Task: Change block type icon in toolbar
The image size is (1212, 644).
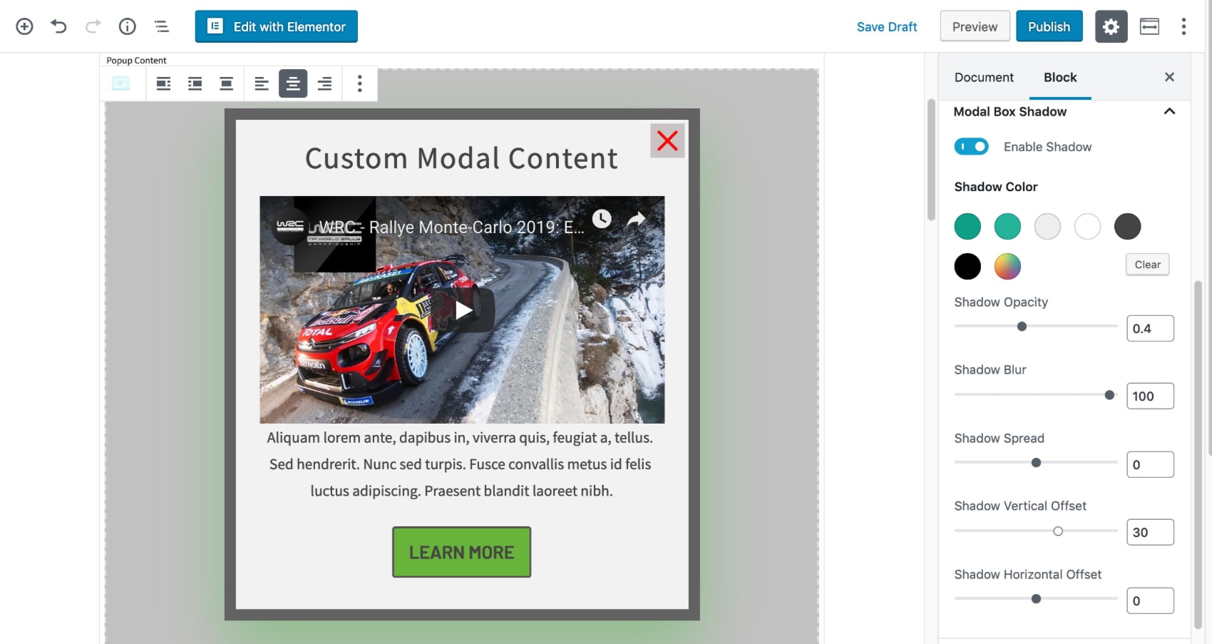Action: point(121,83)
